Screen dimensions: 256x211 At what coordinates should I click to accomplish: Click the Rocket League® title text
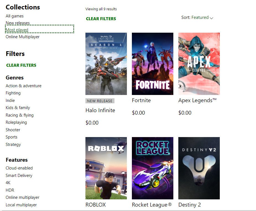tap(152, 205)
